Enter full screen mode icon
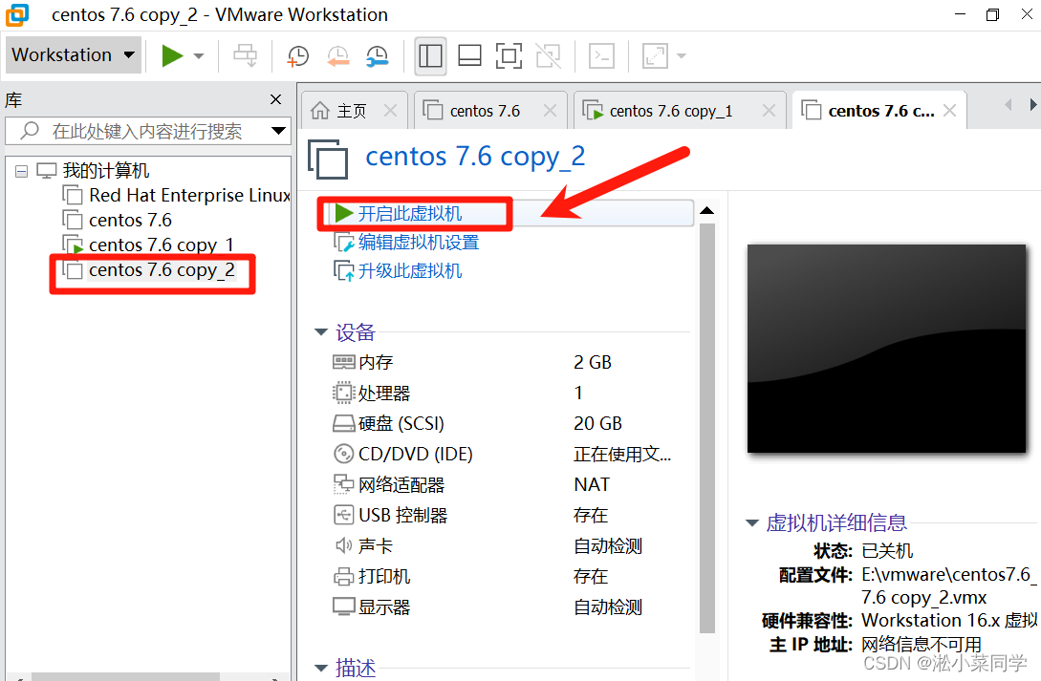The width and height of the screenshot is (1041, 681). tap(510, 55)
